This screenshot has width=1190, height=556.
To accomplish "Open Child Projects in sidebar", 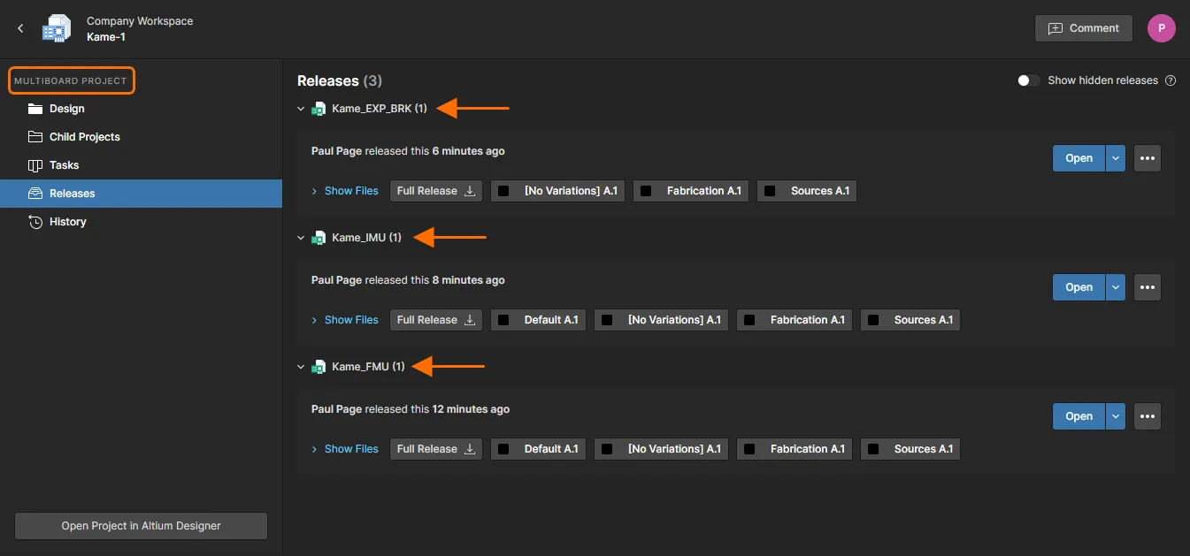I will (142, 137).
